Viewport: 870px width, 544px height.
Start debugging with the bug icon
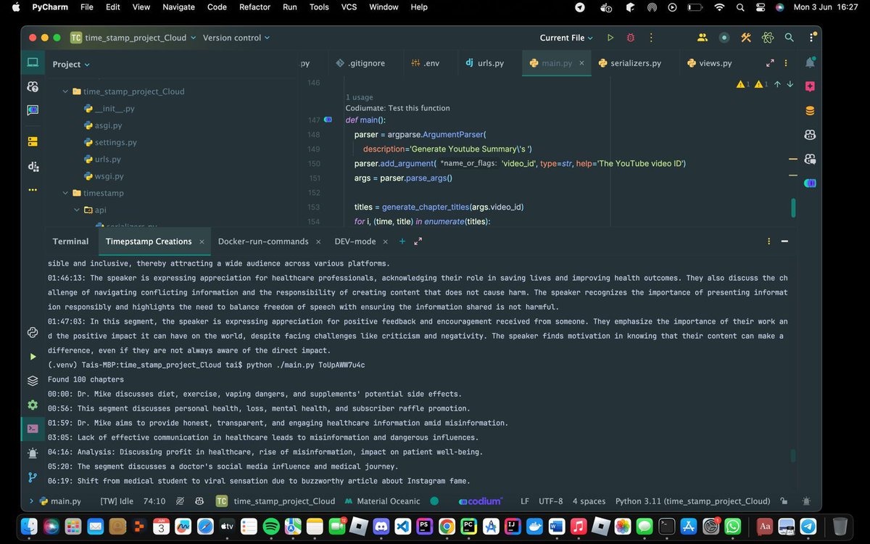point(629,37)
